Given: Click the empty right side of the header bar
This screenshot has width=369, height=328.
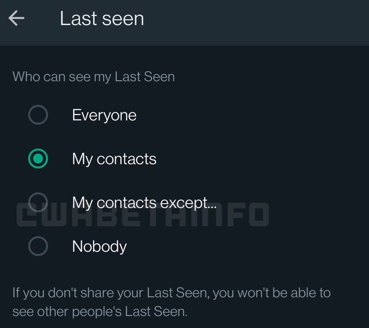Looking at the screenshot, I should (x=256, y=23).
